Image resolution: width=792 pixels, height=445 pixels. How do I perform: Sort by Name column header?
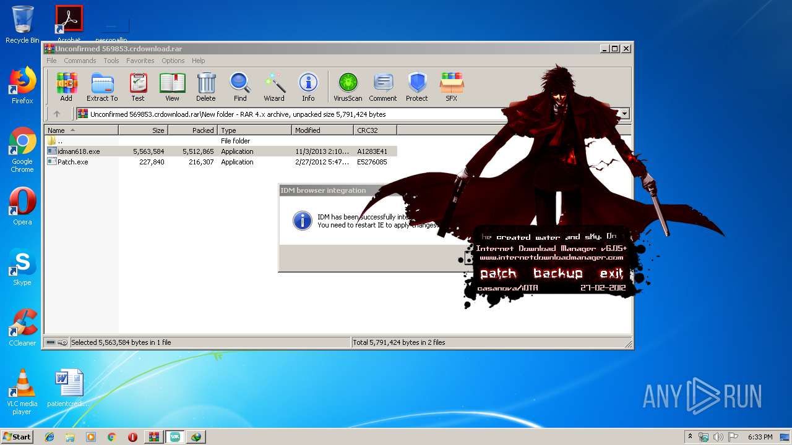point(81,130)
